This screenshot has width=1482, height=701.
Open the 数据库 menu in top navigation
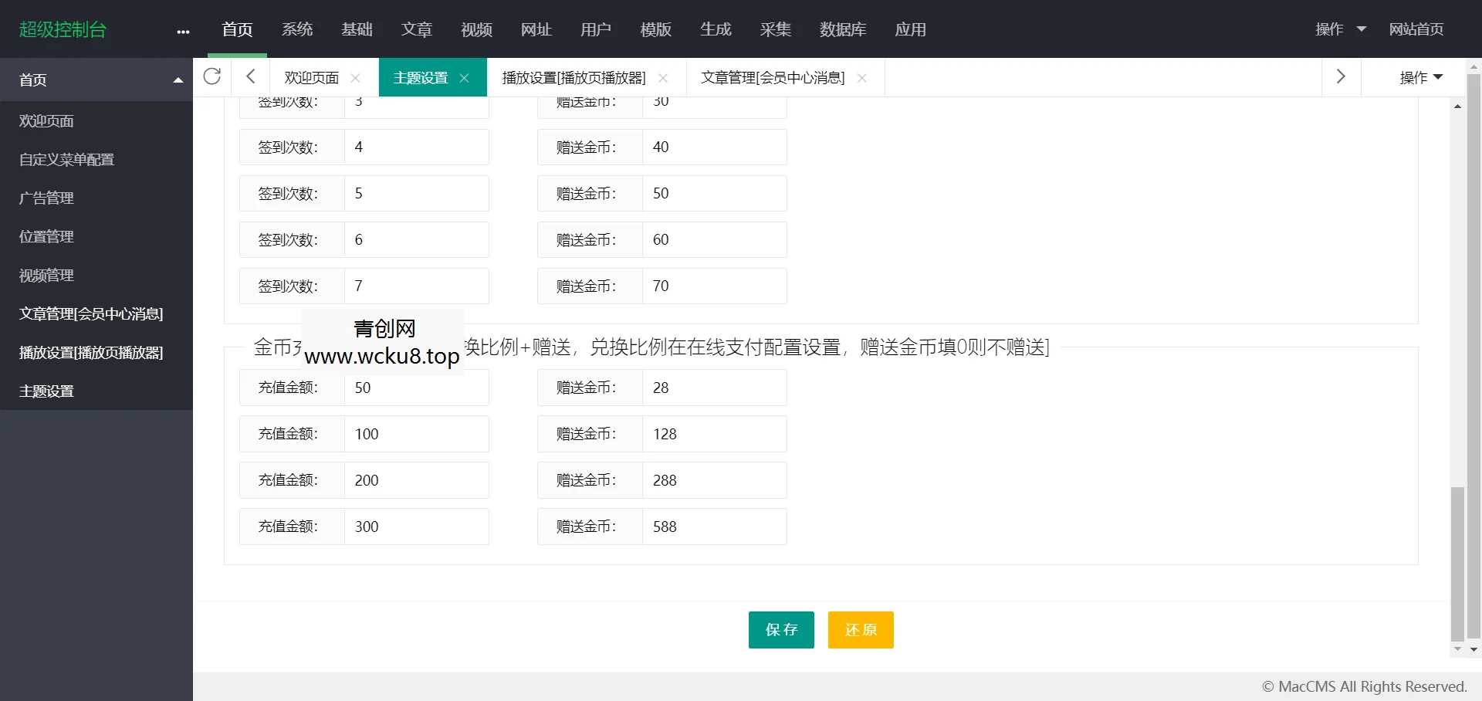pos(843,29)
